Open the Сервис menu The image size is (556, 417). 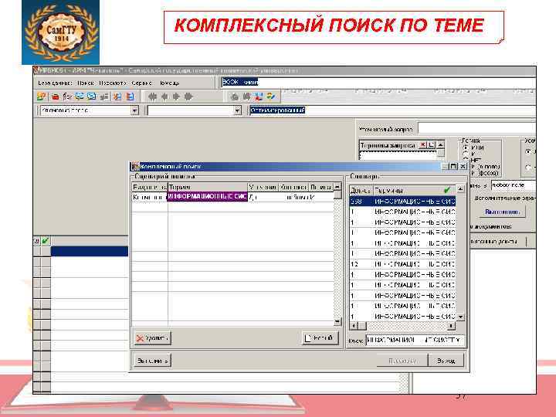coord(141,83)
